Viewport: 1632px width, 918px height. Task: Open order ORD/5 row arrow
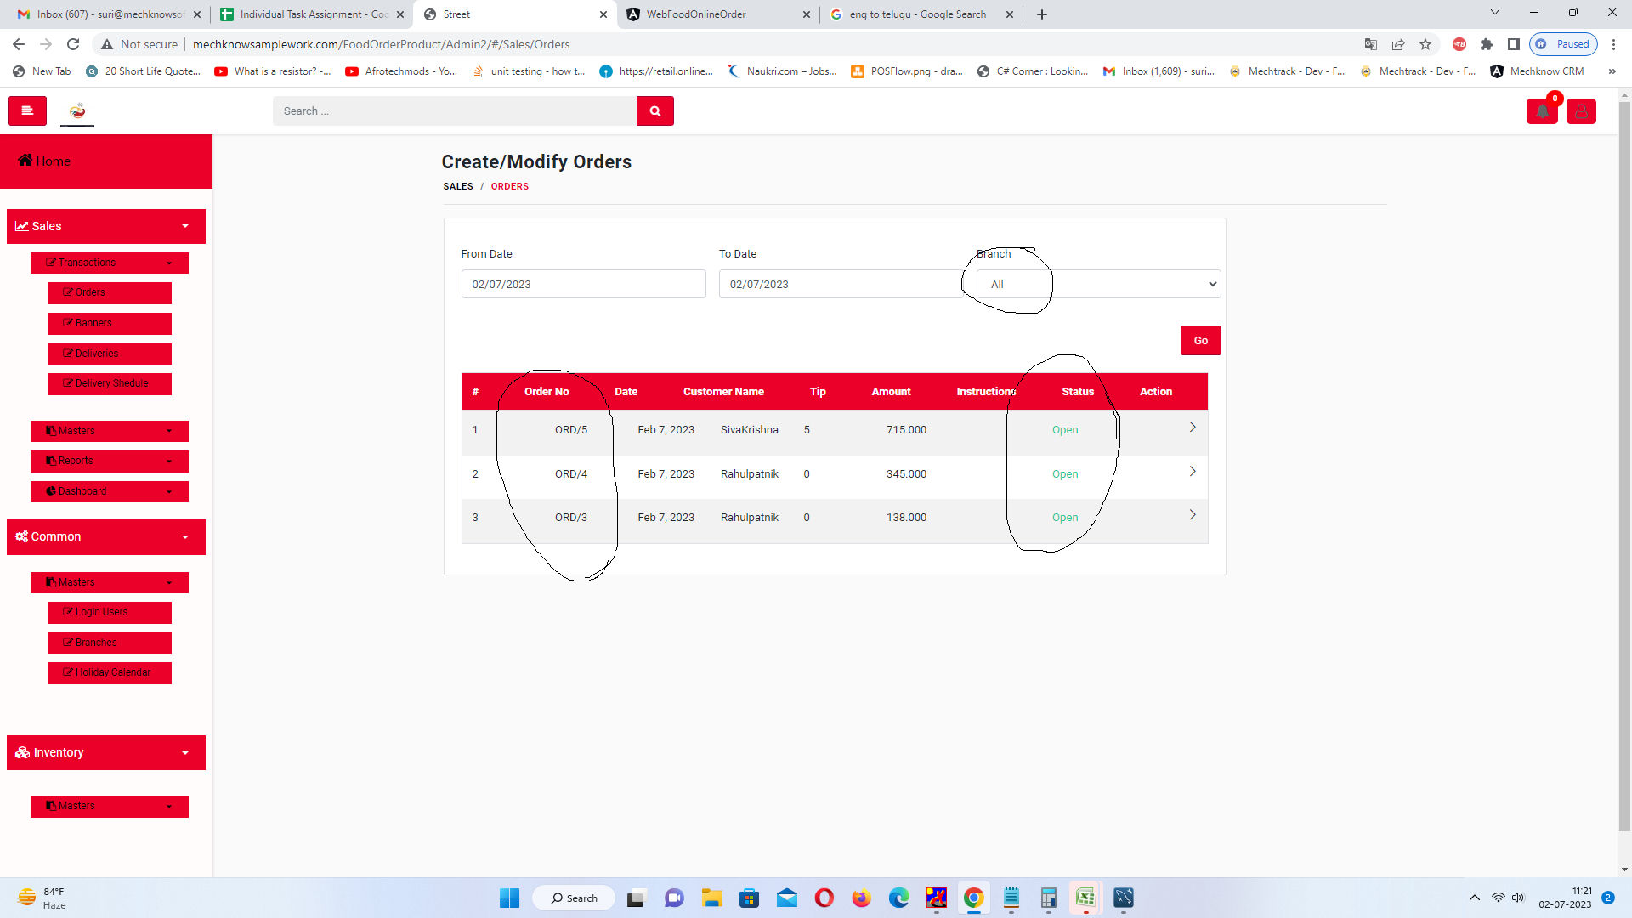click(x=1192, y=428)
